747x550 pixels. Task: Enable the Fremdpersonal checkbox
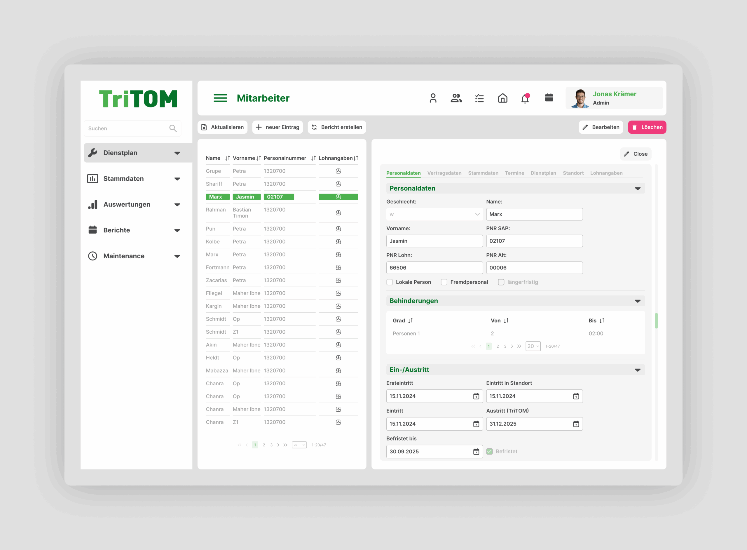pyautogui.click(x=444, y=282)
